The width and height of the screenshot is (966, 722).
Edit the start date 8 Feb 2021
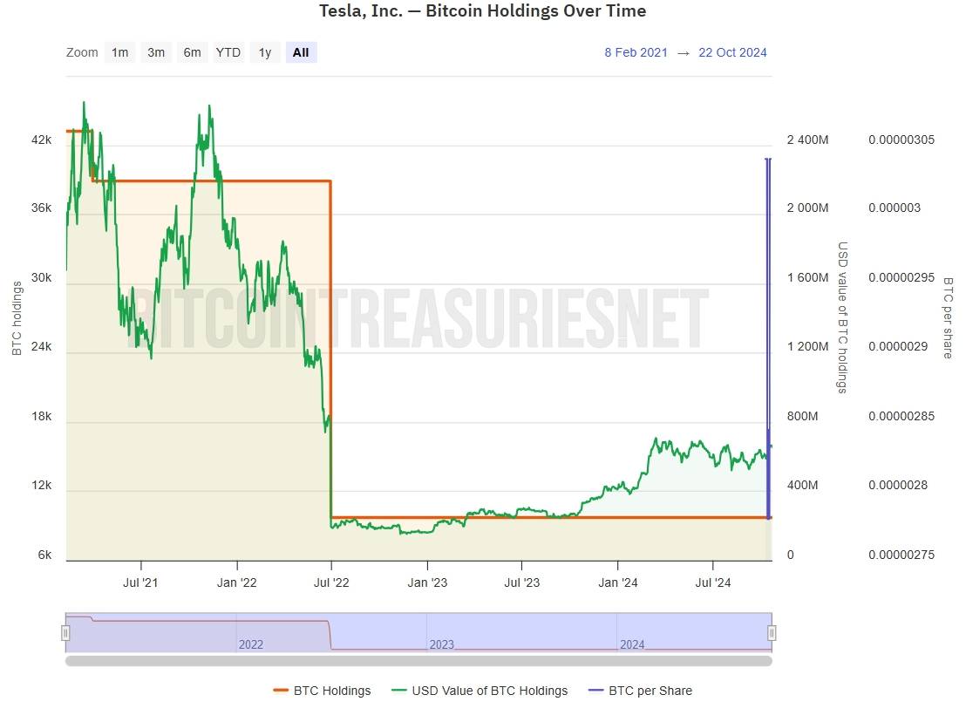coord(636,52)
